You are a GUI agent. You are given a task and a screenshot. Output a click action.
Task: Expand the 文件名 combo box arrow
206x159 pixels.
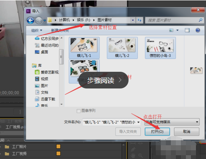(139, 122)
